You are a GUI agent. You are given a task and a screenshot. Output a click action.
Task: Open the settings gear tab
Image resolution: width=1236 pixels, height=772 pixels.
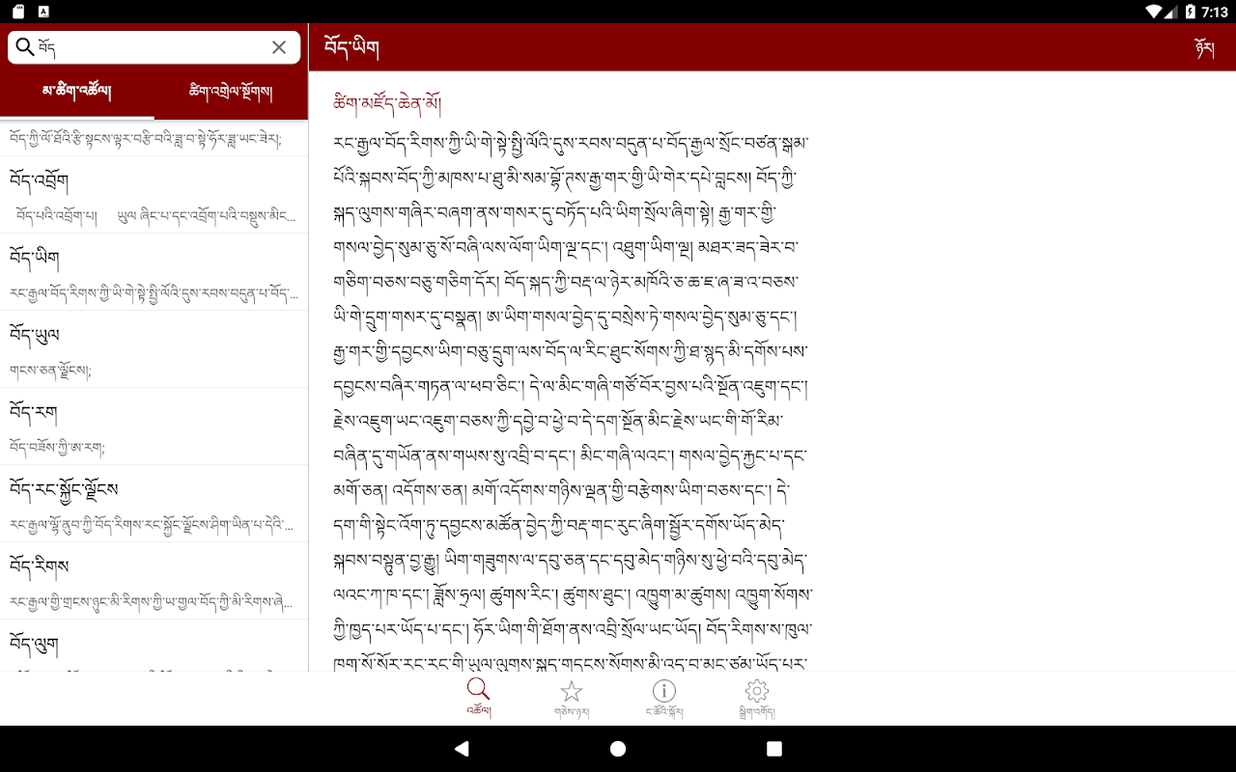click(x=757, y=699)
